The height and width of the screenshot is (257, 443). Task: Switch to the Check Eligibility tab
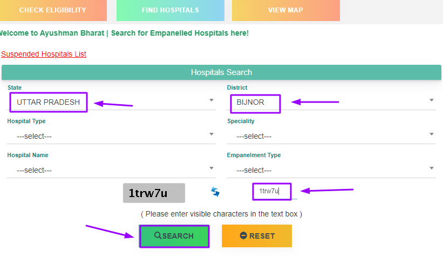(x=53, y=10)
